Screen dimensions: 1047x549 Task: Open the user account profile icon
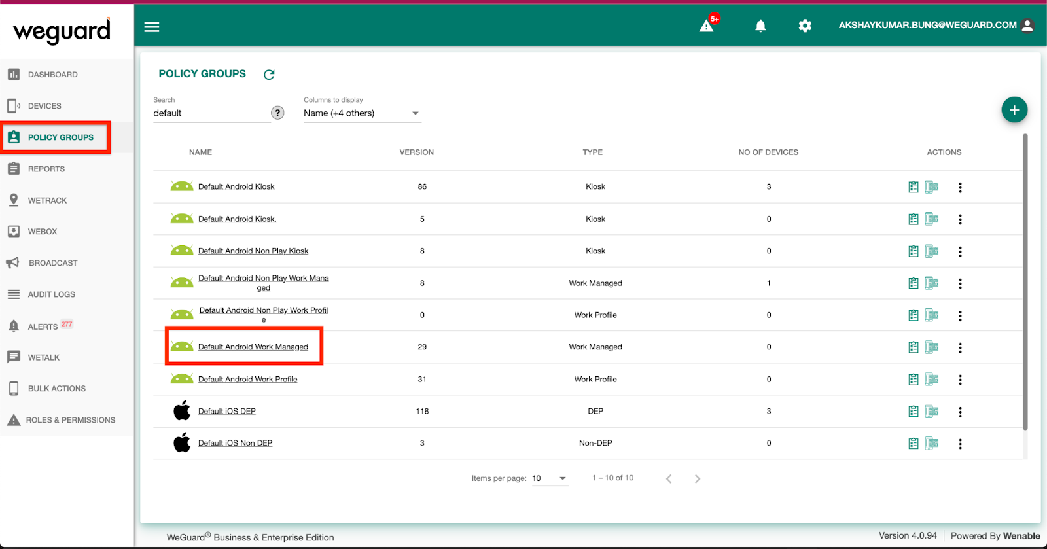(1027, 26)
